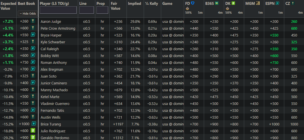
Task: Click green +750 ESPN odds for Roman Anthony
Action: pos(274,62)
